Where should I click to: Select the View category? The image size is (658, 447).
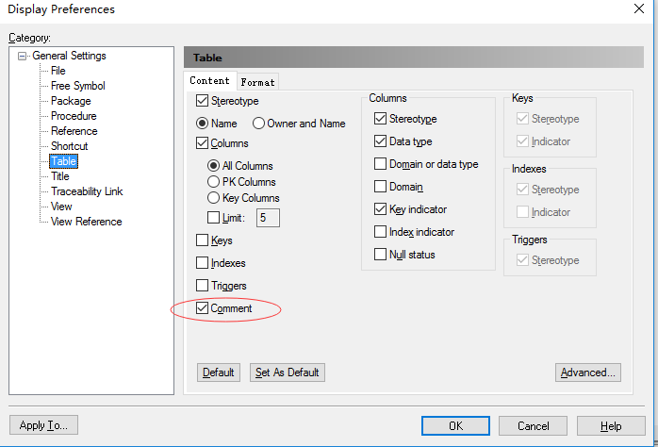(x=61, y=207)
